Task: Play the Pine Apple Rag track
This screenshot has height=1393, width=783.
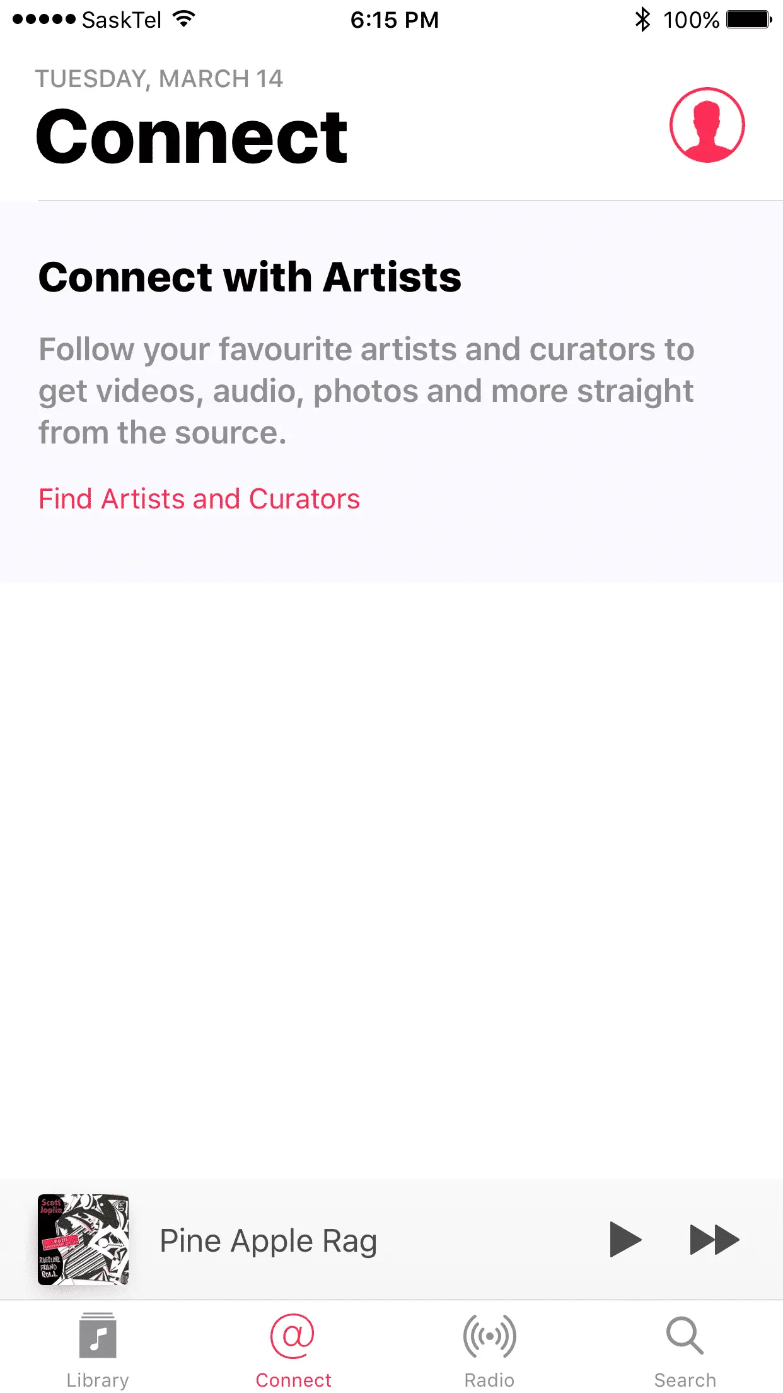Action: point(625,1240)
